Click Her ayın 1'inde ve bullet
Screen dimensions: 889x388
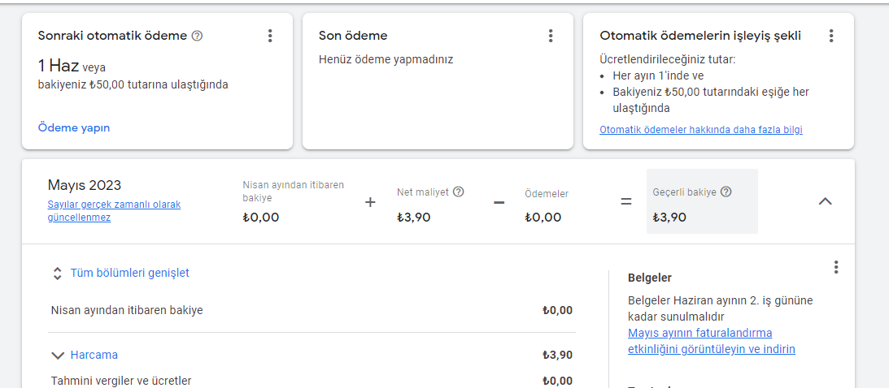658,75
